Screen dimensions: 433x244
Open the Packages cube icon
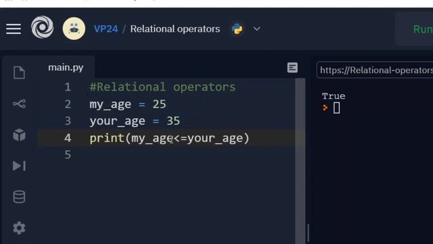19,135
